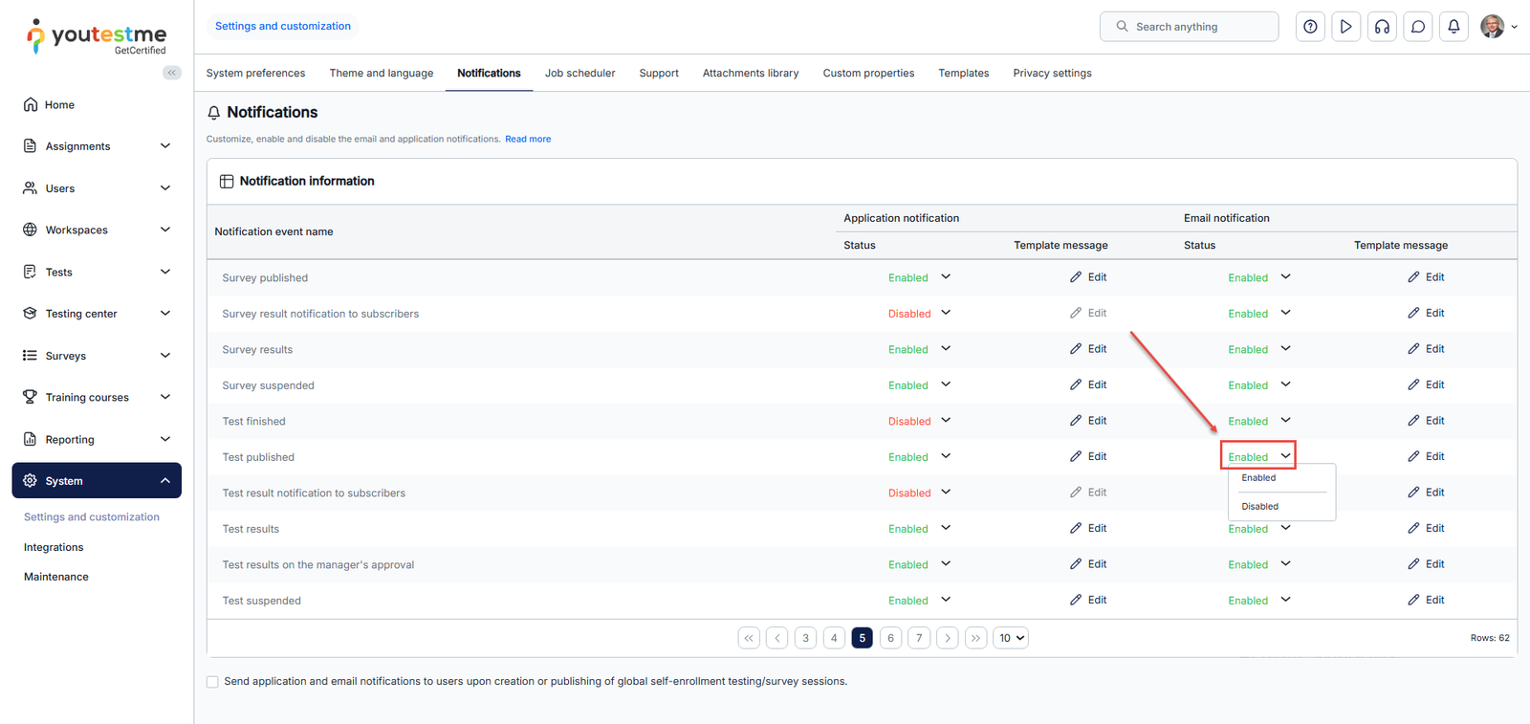
Task: Open the Integrations sidebar item
Action: (x=54, y=547)
